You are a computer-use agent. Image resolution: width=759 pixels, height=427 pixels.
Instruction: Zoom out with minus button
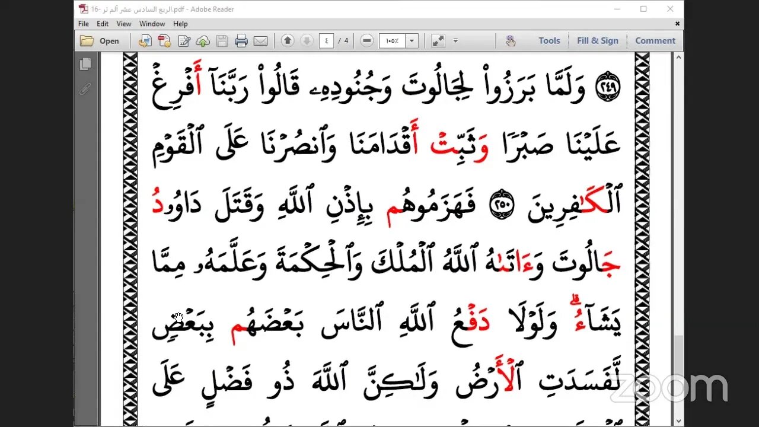click(x=367, y=41)
